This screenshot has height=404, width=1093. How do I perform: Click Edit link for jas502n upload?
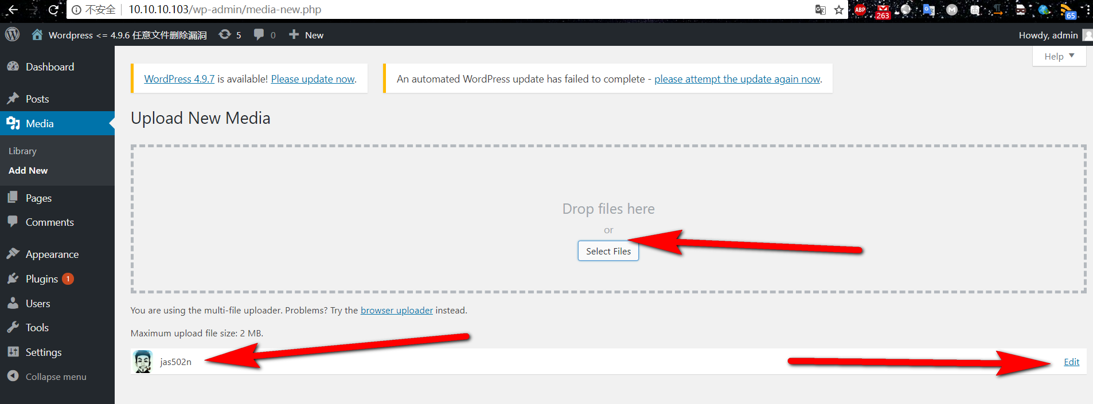pos(1071,362)
